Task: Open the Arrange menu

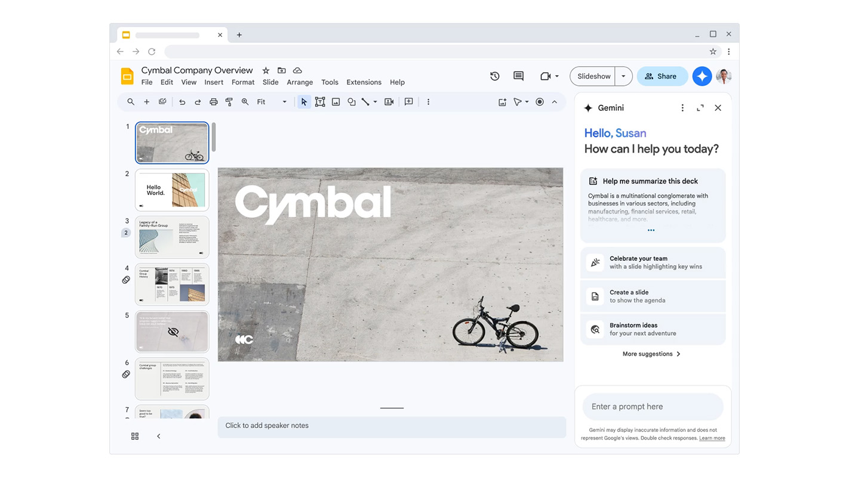Action: (x=300, y=82)
